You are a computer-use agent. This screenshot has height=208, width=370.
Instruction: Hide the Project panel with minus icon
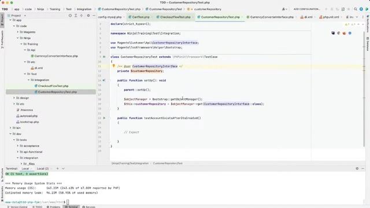point(94,16)
